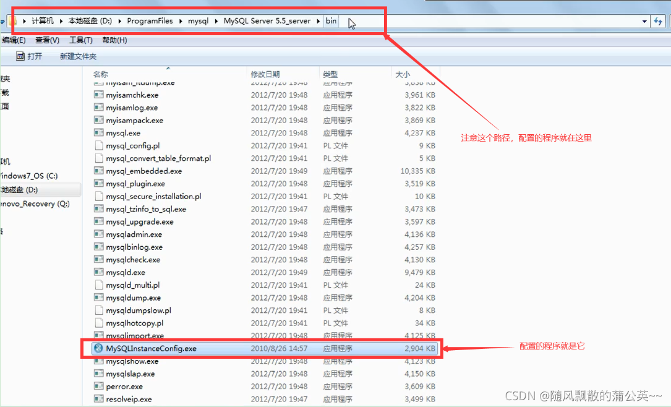671x407 pixels.
Task: Click the mysql_upgrade.exe application icon
Action: point(99,221)
